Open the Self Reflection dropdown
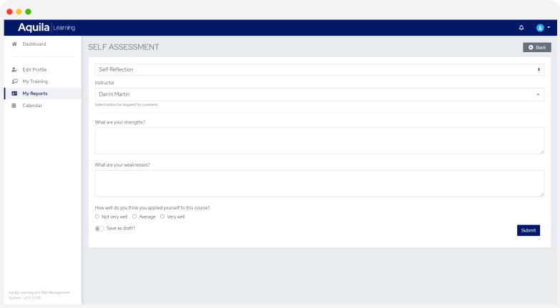560x308 pixels. 319,69
